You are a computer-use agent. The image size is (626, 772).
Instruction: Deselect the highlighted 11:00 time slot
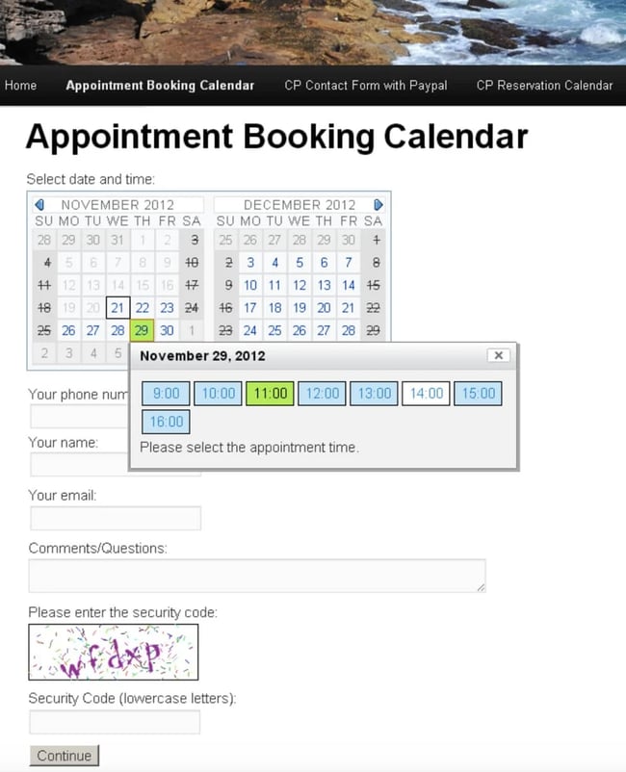point(269,393)
